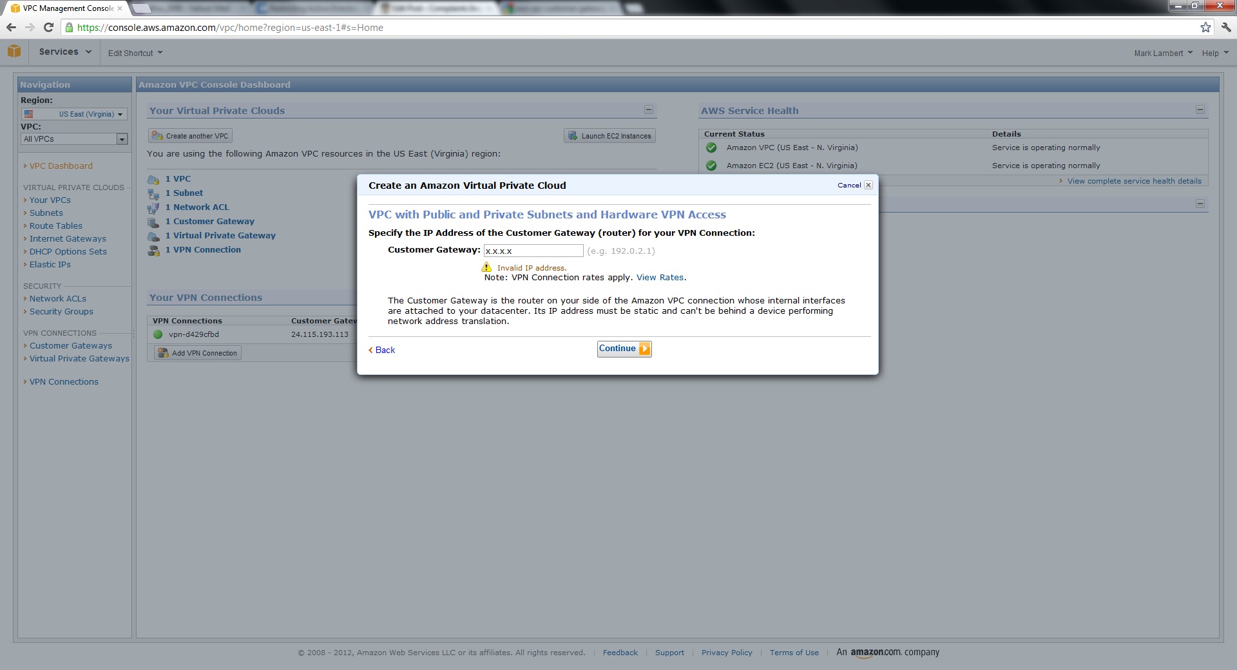The width and height of the screenshot is (1237, 670).
Task: Open the Region dropdown US East (Virginia)
Action: pos(74,114)
